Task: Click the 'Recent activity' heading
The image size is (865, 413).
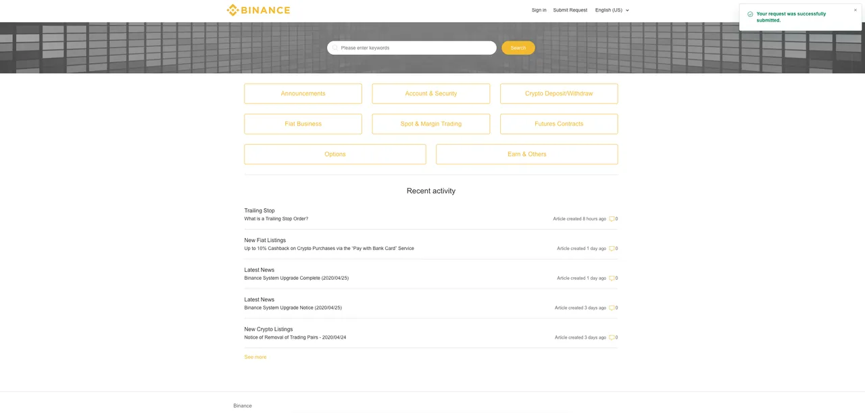Action: pyautogui.click(x=431, y=191)
